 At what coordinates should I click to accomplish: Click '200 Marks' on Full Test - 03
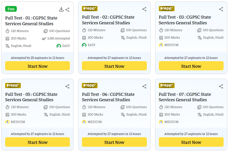[x=172, y=37]
